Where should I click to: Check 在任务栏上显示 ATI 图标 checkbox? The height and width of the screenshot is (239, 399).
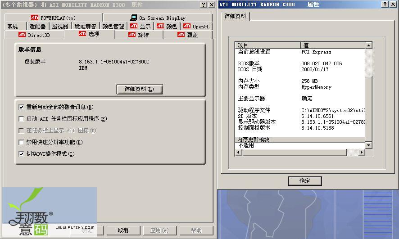[21, 131]
